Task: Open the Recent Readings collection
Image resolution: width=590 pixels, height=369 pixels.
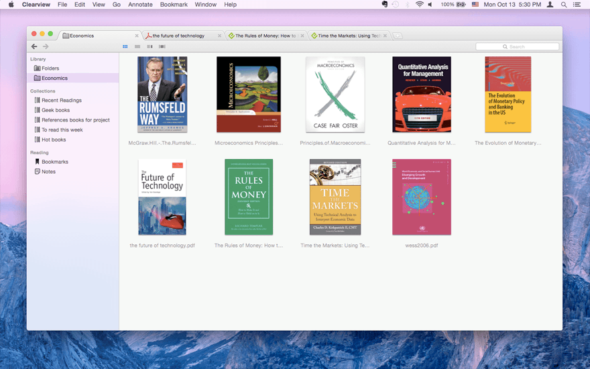Action: click(61, 100)
